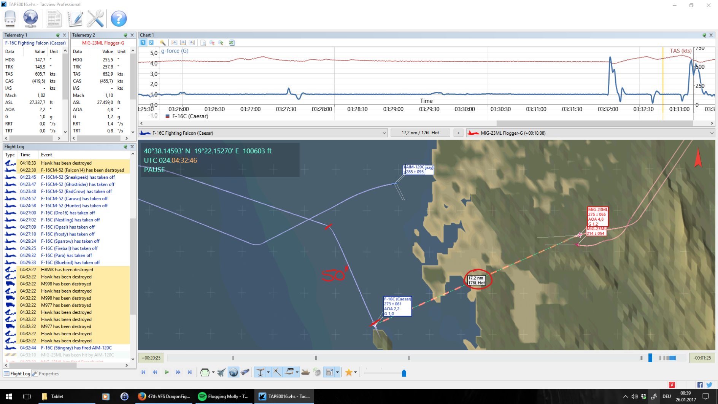Click the blue timeline position marker
Image resolution: width=718 pixels, height=404 pixels.
click(x=650, y=358)
